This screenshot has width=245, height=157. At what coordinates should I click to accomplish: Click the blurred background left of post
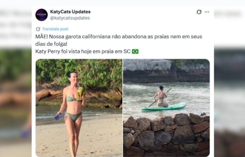16,94
